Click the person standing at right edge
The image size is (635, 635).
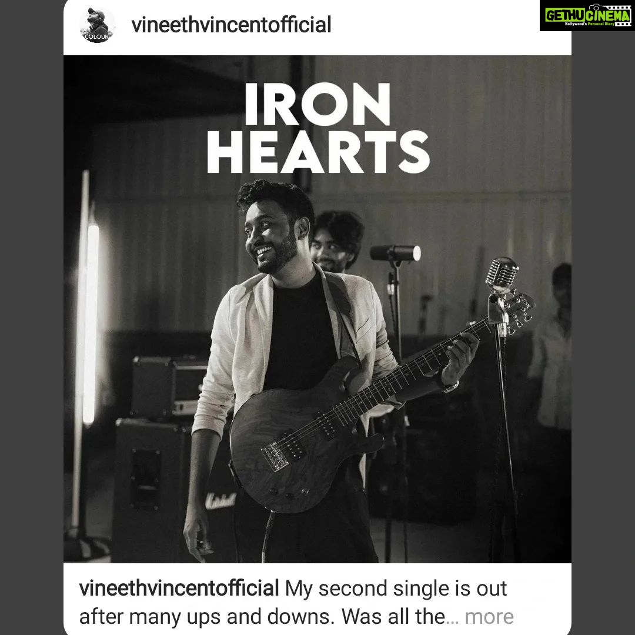[551, 365]
